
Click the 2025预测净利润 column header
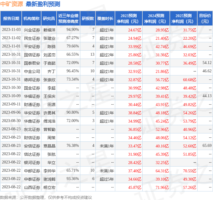point(183,19)
